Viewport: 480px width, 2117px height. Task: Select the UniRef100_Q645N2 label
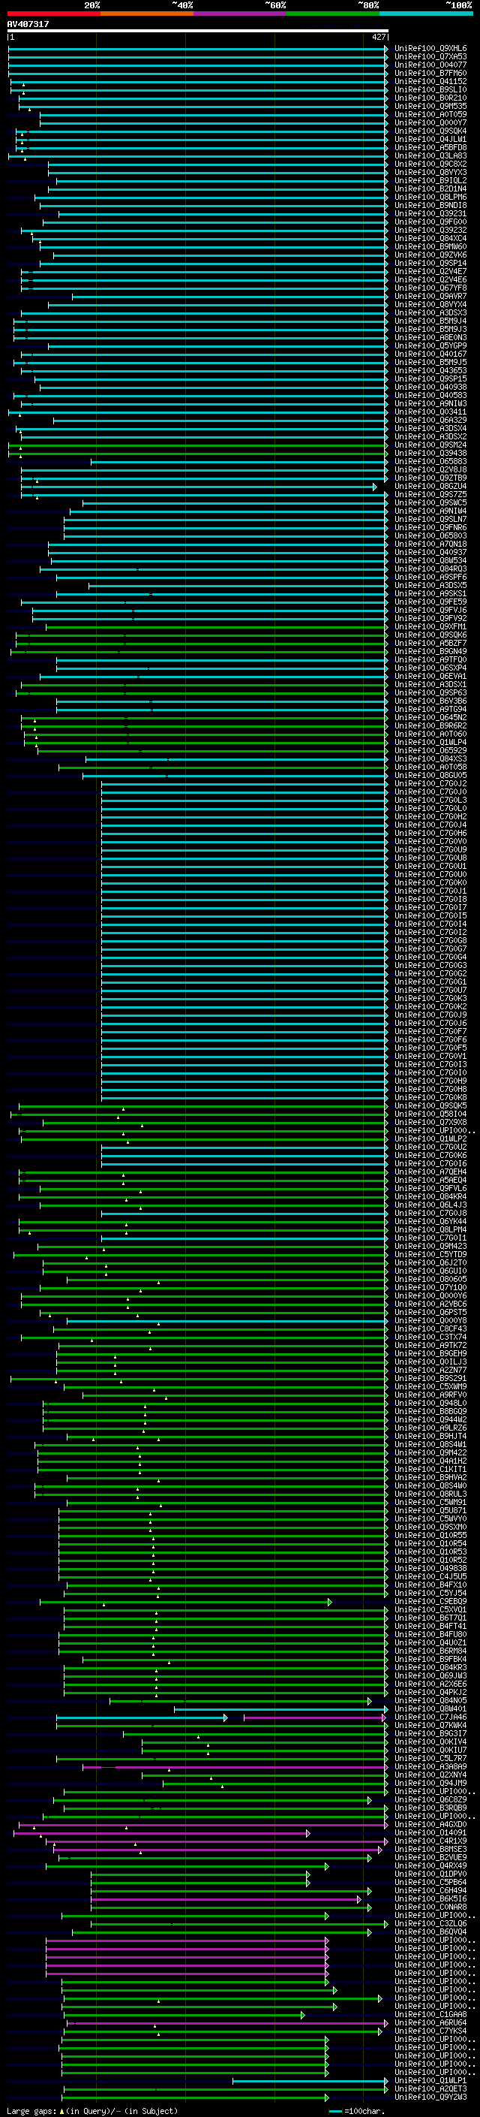pos(430,717)
